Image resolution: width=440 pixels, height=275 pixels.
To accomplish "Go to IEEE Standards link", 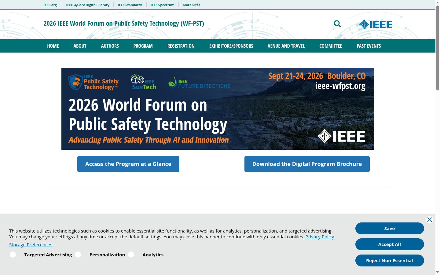I will (130, 5).
